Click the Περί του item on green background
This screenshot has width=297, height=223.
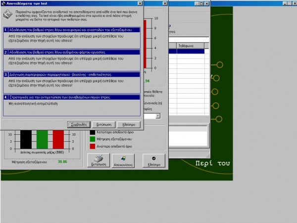click(x=212, y=163)
